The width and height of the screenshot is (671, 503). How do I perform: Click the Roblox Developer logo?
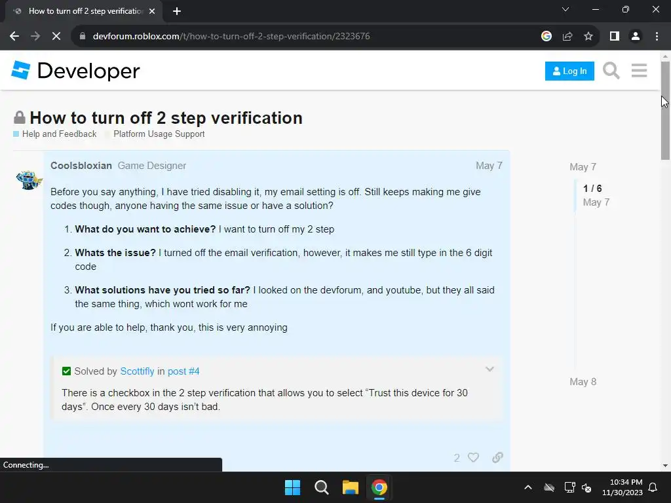click(x=76, y=71)
